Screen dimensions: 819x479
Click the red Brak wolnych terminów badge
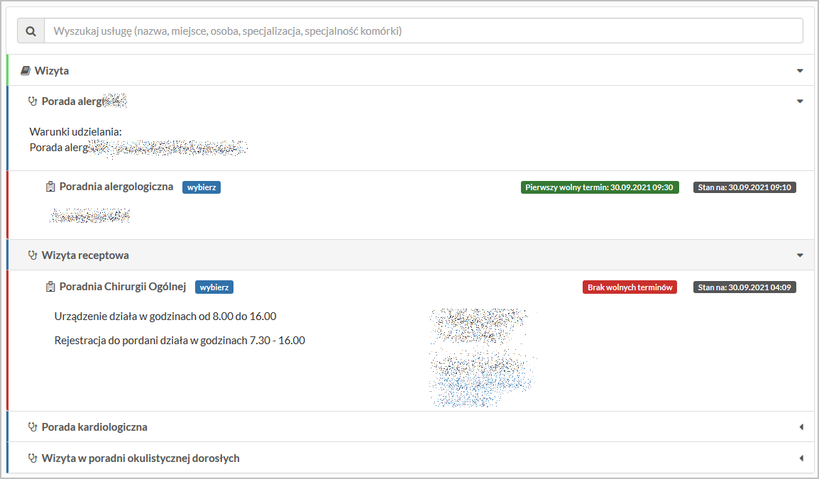pyautogui.click(x=630, y=287)
